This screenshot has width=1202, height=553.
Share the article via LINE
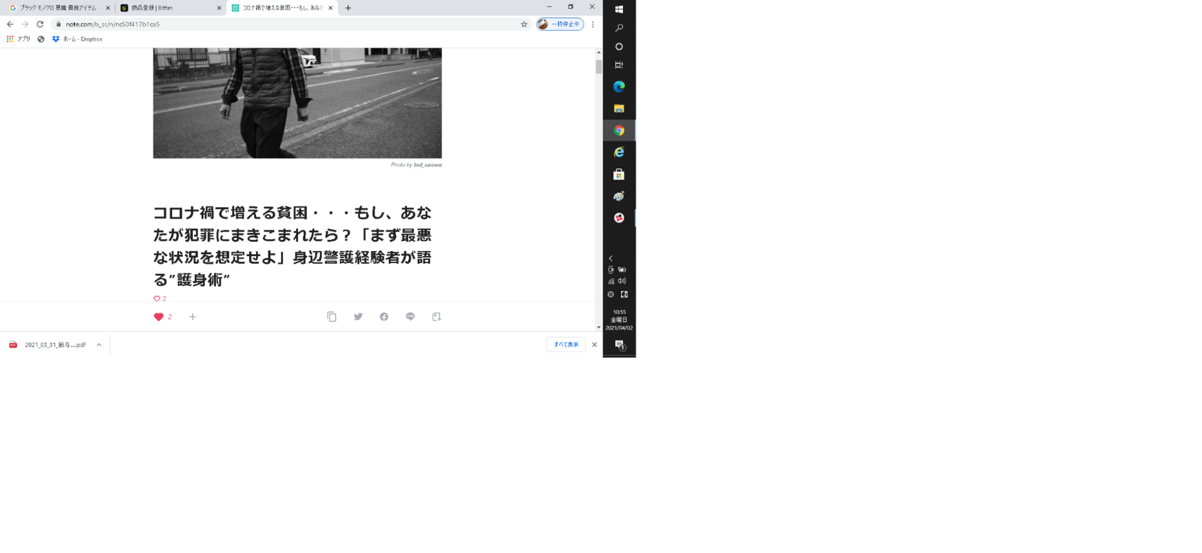410,317
